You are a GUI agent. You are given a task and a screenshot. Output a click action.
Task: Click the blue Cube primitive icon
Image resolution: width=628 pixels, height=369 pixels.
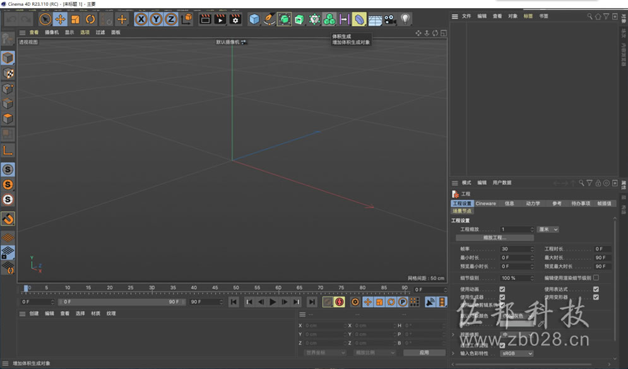coord(254,19)
